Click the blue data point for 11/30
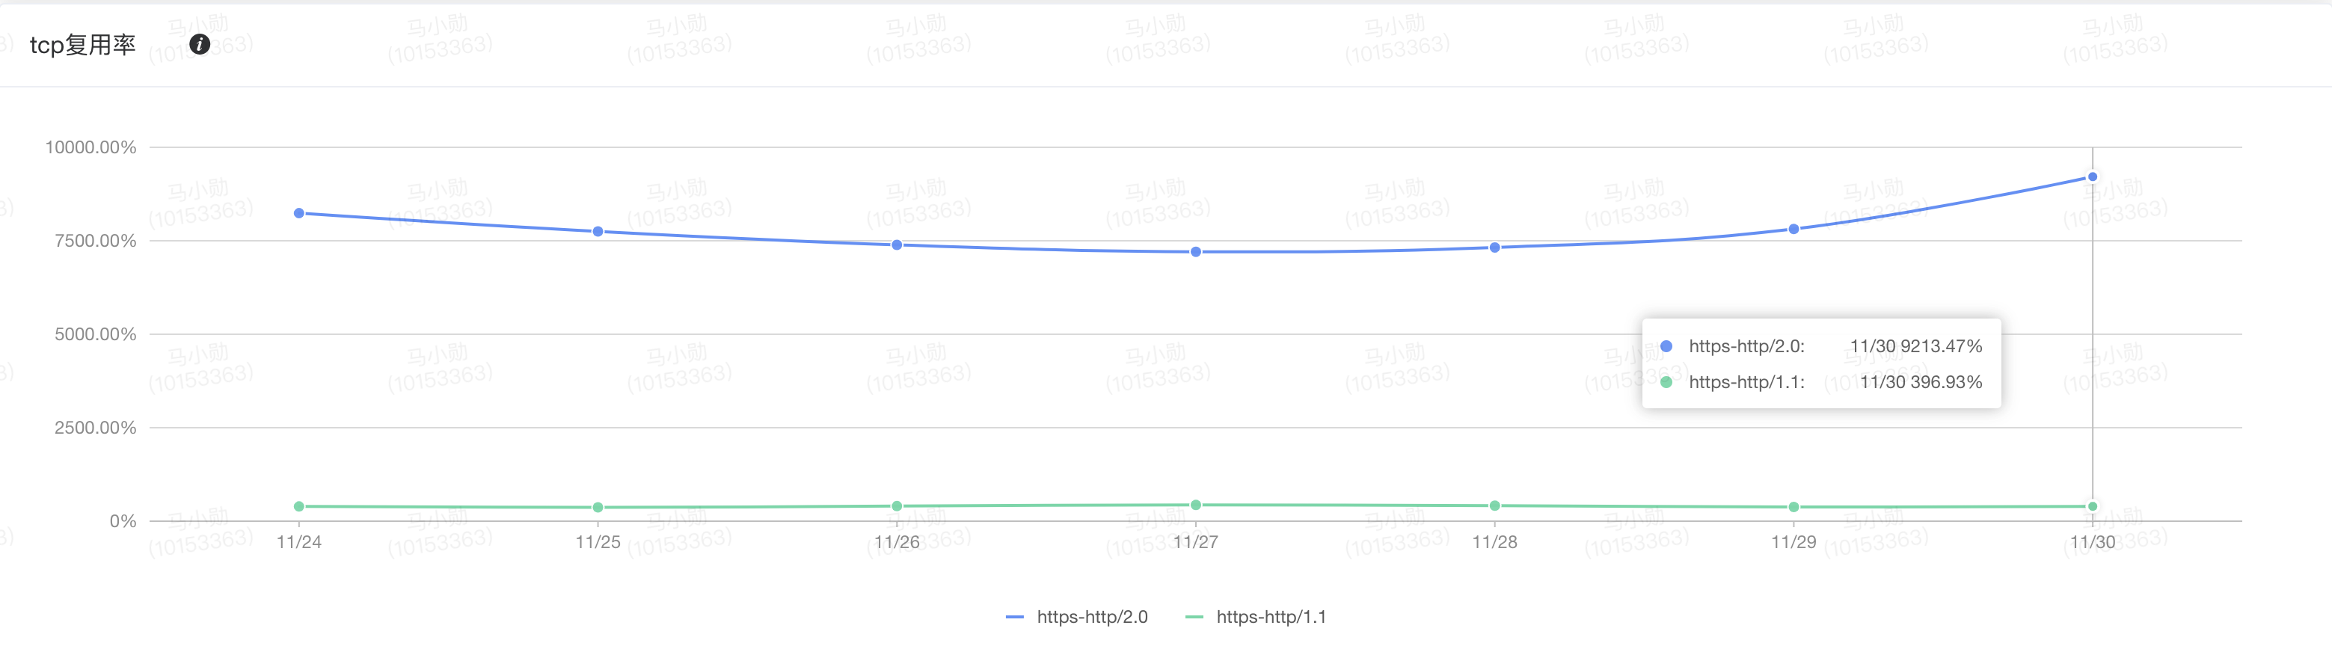 tap(2092, 177)
